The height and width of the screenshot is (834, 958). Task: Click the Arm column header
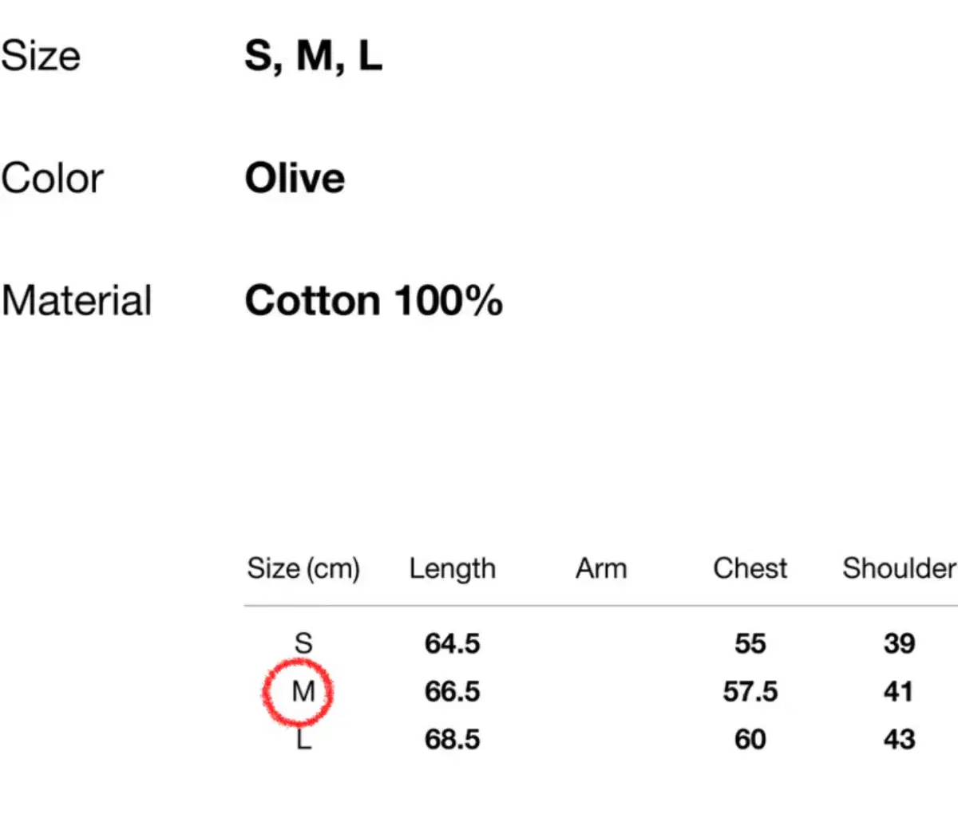(601, 568)
